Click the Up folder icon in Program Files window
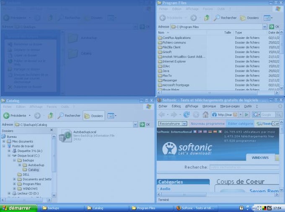The width and height of the screenshot is (285, 212). 207,18
